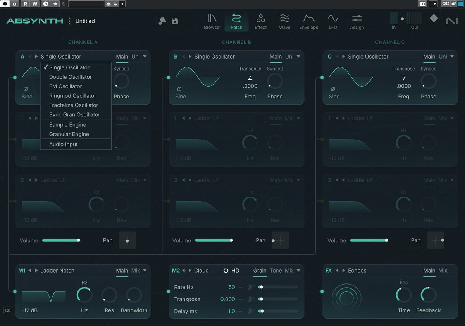
Task: Switch to the Effect page
Action: click(260, 22)
